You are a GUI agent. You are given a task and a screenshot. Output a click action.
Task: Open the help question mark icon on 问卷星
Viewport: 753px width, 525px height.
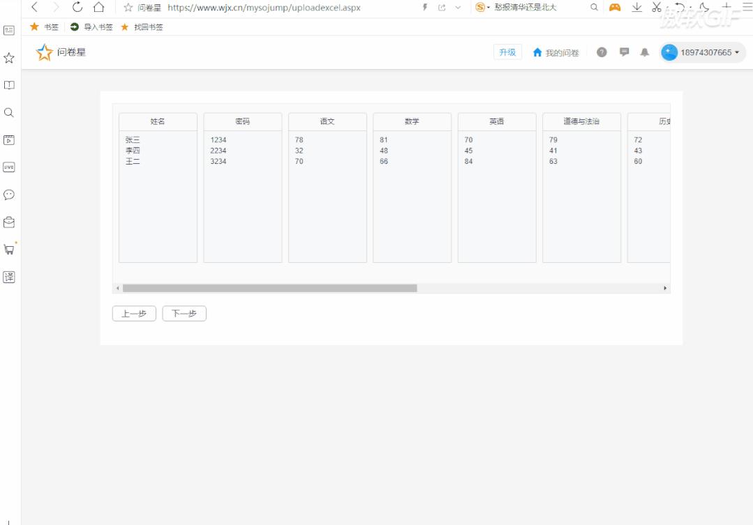click(602, 52)
